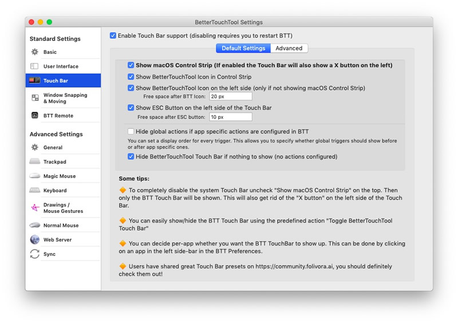Uncheck Show macOS Control Strip

131,65
